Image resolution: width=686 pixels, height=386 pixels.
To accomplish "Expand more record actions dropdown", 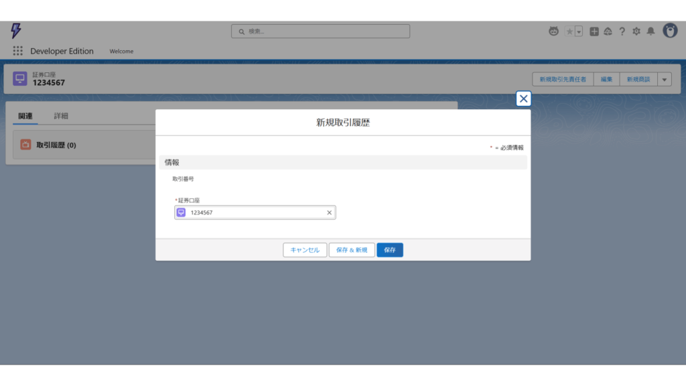I will click(x=665, y=79).
